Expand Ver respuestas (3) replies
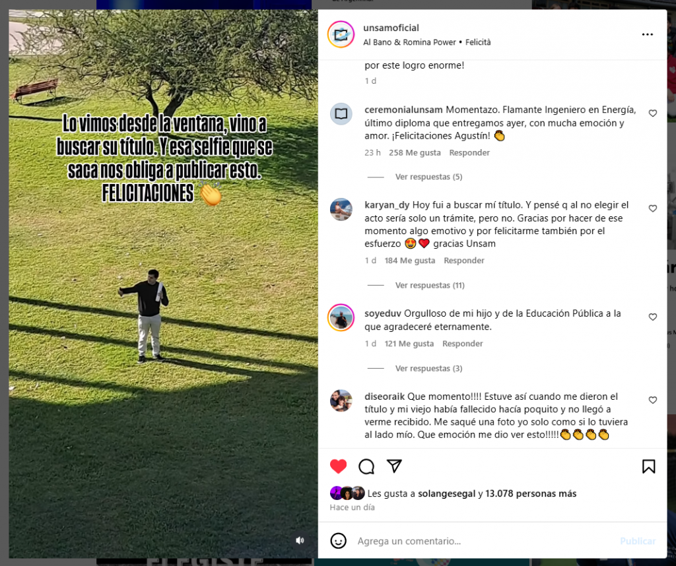Screen dimensions: 676x566 point(428,368)
